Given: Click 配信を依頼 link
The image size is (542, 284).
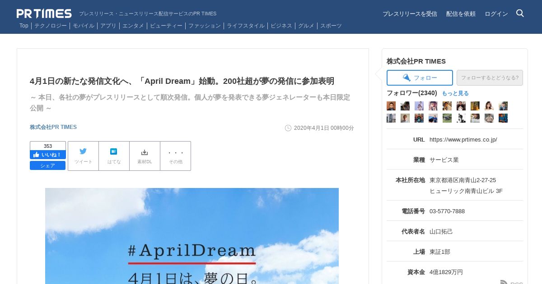Looking at the screenshot, I should (x=461, y=14).
